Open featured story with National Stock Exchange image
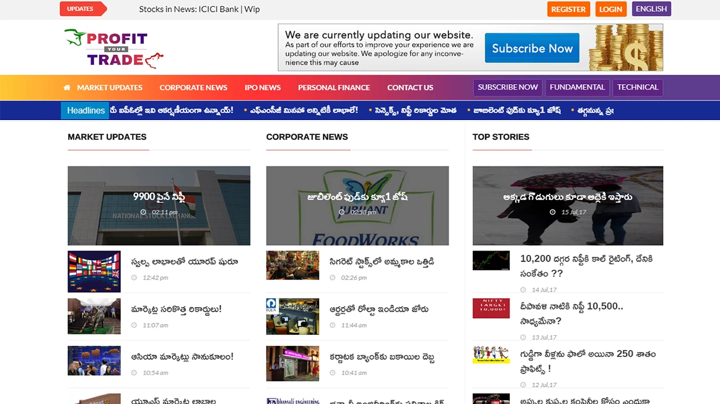The height and width of the screenshot is (404, 720). tap(159, 205)
